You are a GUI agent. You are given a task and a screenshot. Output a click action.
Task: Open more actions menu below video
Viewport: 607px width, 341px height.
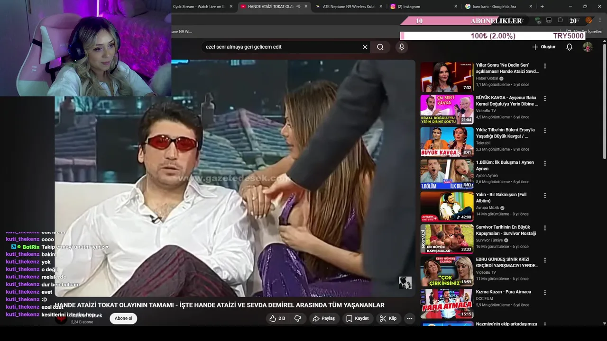pyautogui.click(x=410, y=318)
